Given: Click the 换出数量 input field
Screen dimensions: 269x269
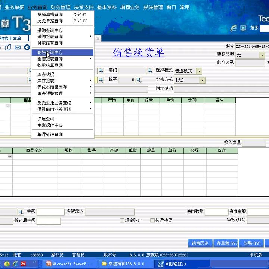Looking at the screenshot, I should [x=216, y=212].
